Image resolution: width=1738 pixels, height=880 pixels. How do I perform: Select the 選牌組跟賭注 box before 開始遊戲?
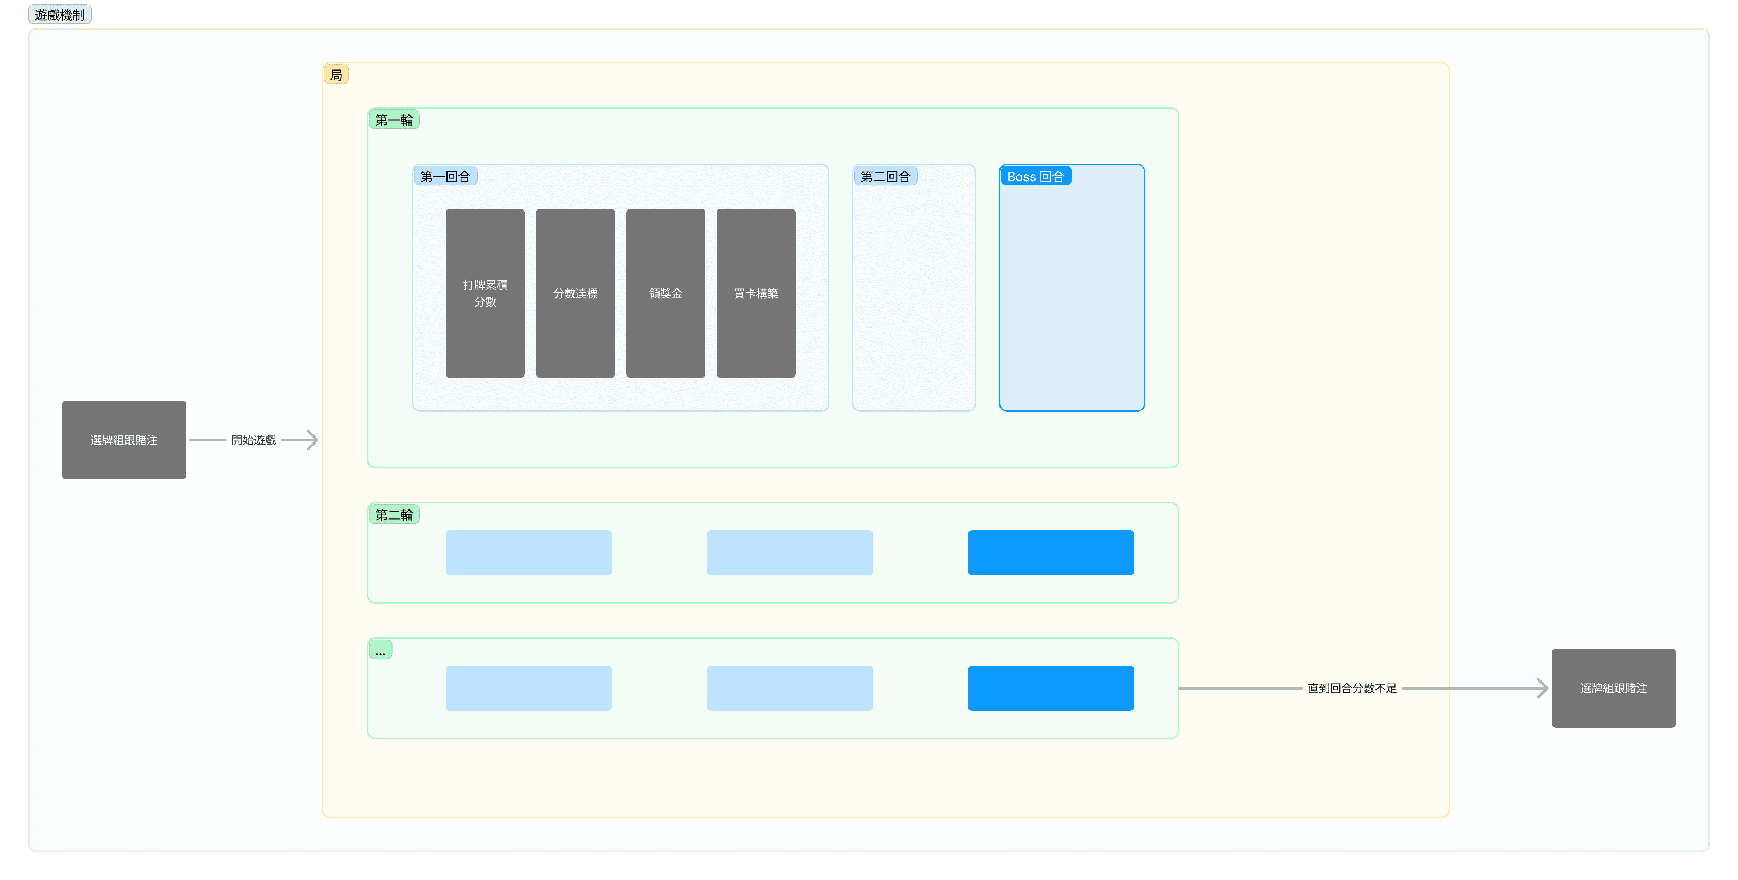coord(124,440)
